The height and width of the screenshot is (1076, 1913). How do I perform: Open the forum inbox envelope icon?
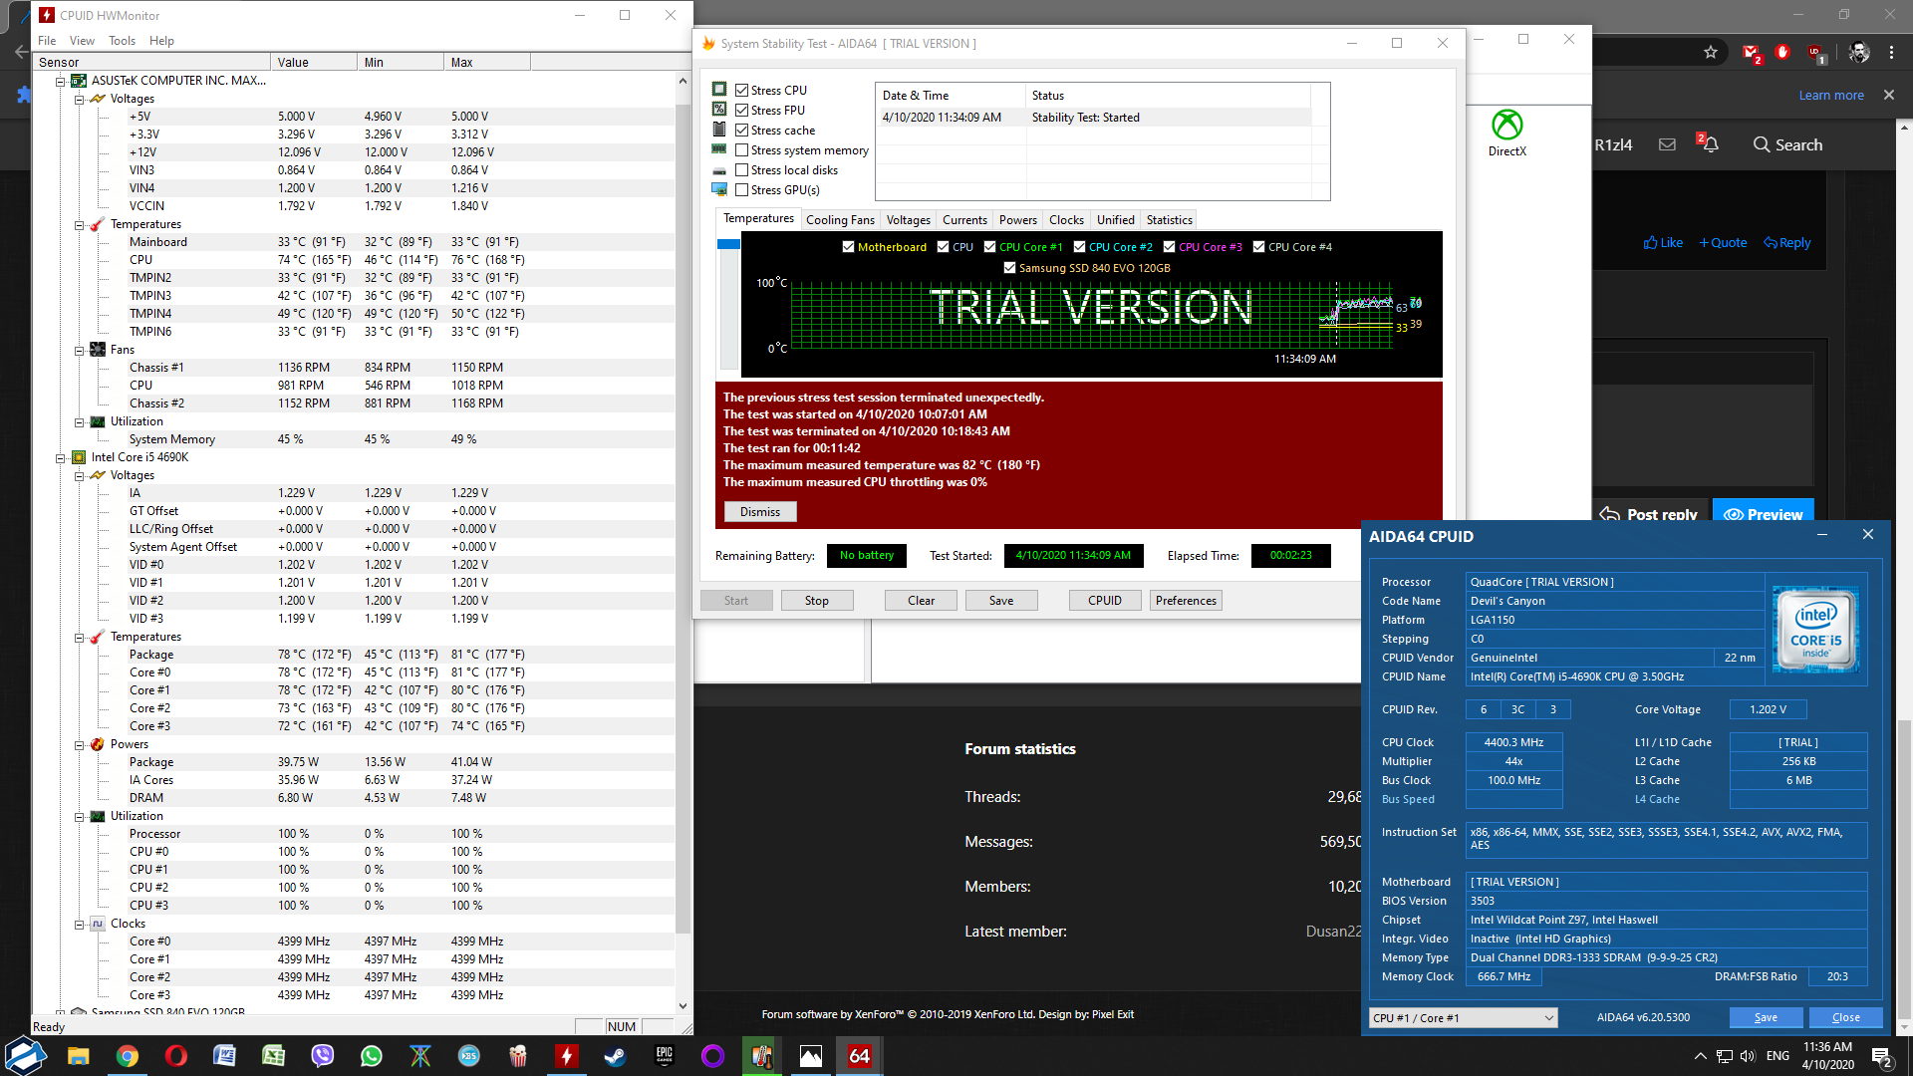coord(1667,144)
